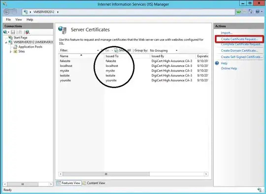Open the Help question mark icon in toolbar
The image size is (266, 194).
pos(257,12)
